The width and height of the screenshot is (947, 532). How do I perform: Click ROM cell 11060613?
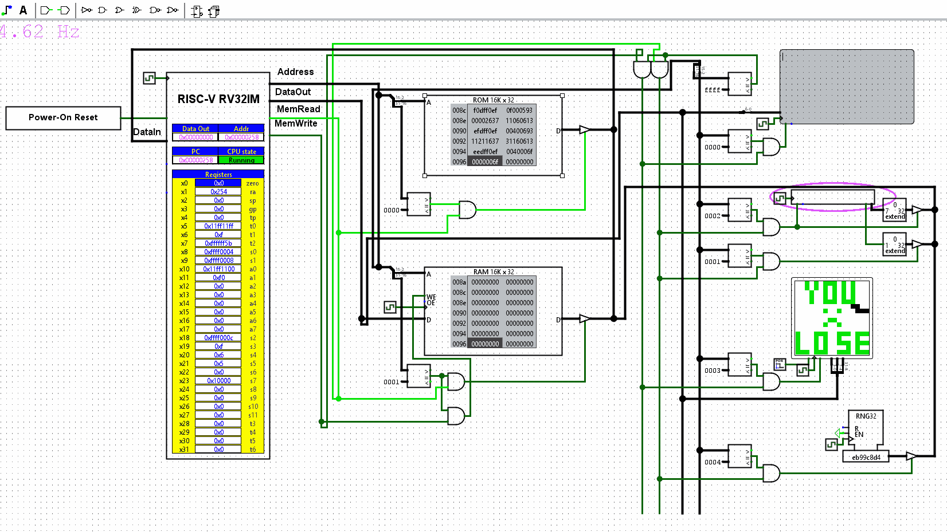(519, 121)
